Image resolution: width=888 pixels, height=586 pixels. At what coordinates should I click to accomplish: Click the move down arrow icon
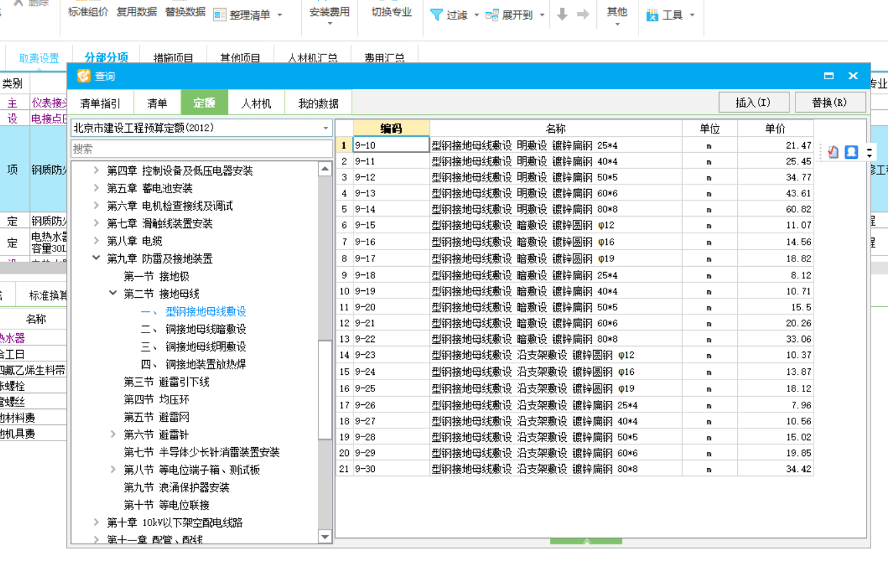pos(562,15)
